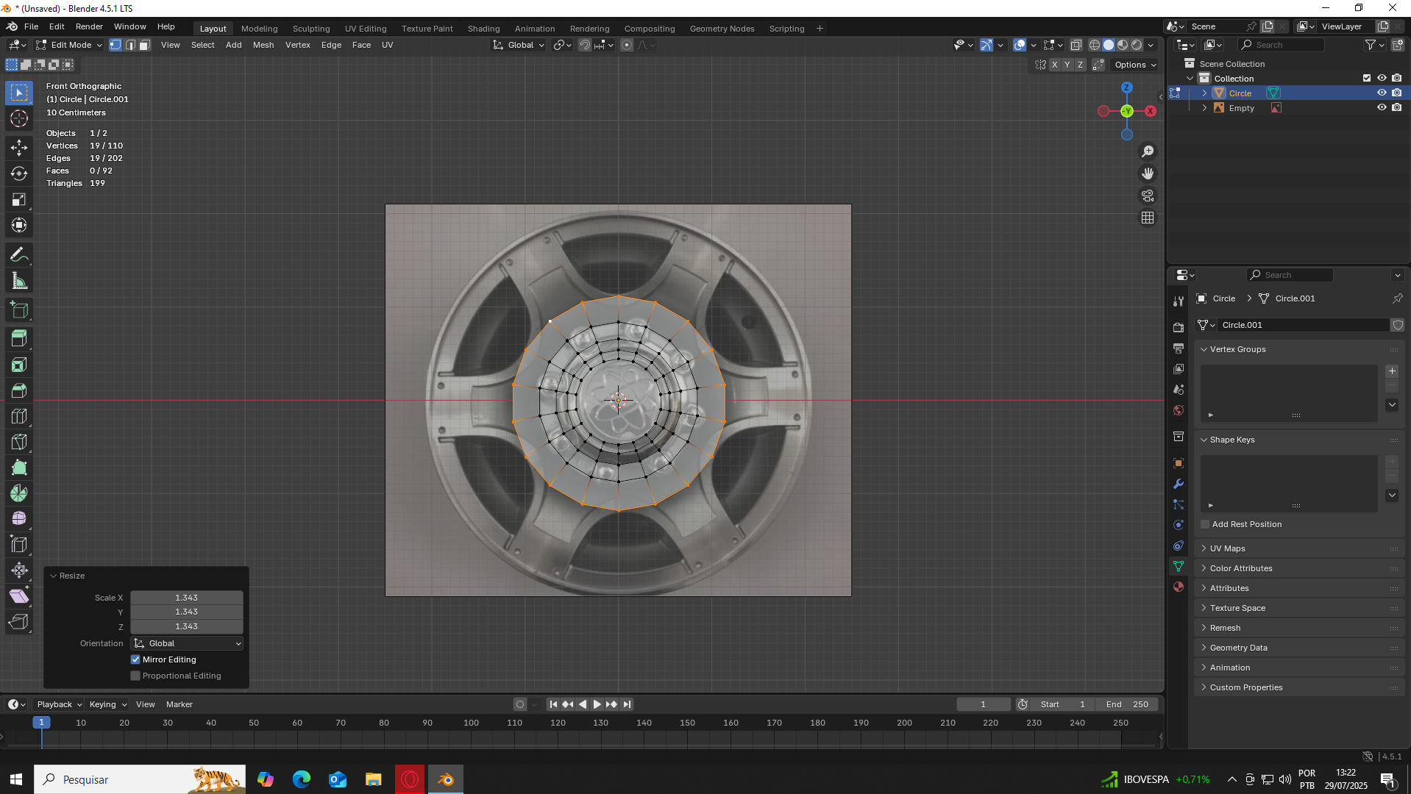Activate the Knife tool
Screen dimensions: 1411x794
19,442
